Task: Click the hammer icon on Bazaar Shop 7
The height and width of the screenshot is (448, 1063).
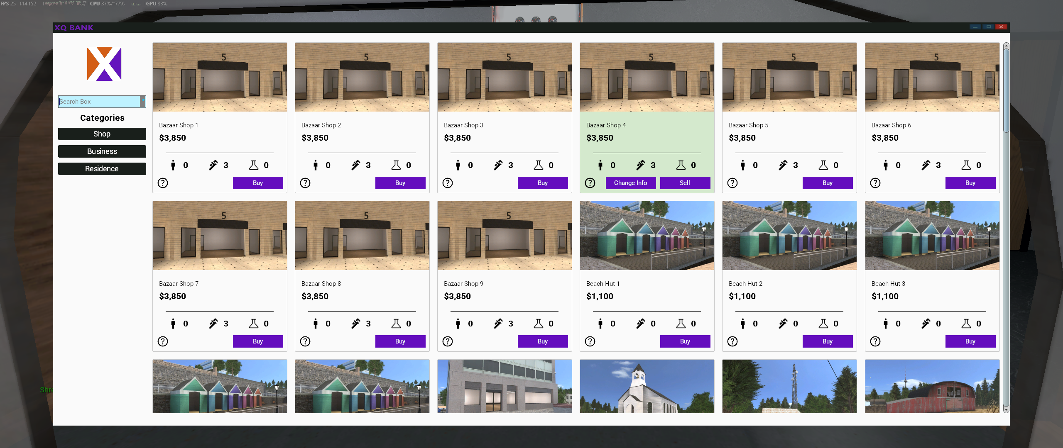Action: point(213,324)
